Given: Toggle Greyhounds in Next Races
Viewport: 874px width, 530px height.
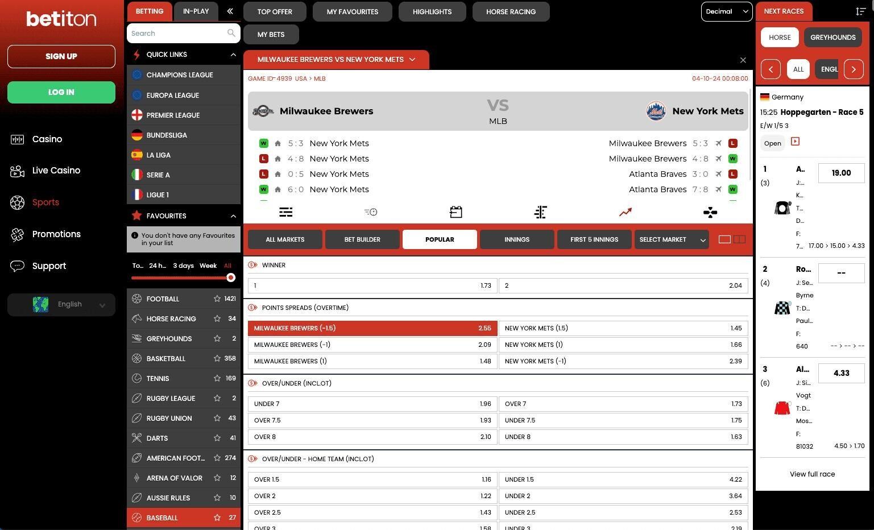Looking at the screenshot, I should pos(832,38).
